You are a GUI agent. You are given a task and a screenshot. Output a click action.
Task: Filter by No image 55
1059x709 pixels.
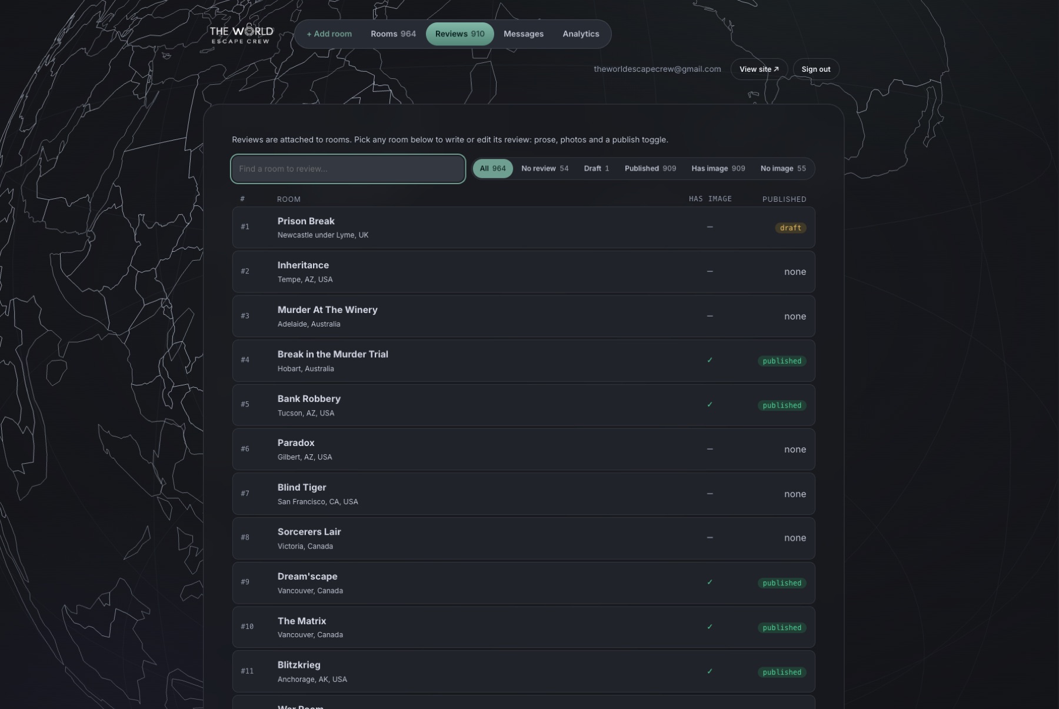tap(783, 168)
